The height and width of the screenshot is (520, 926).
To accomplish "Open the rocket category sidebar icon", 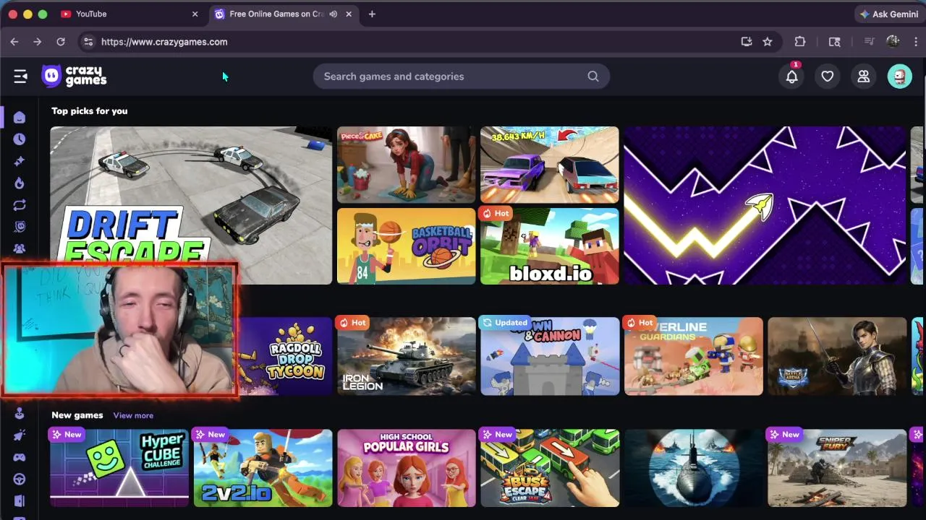I will (x=20, y=435).
